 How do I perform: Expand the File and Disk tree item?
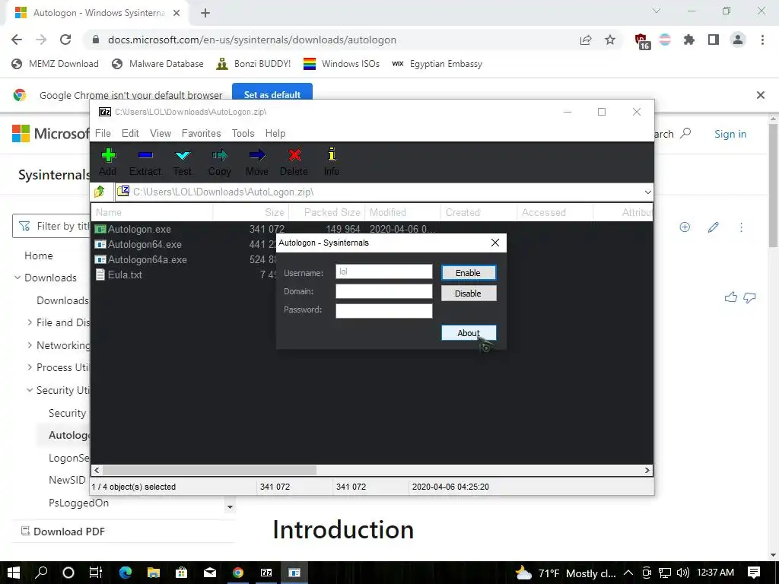pyautogui.click(x=30, y=322)
